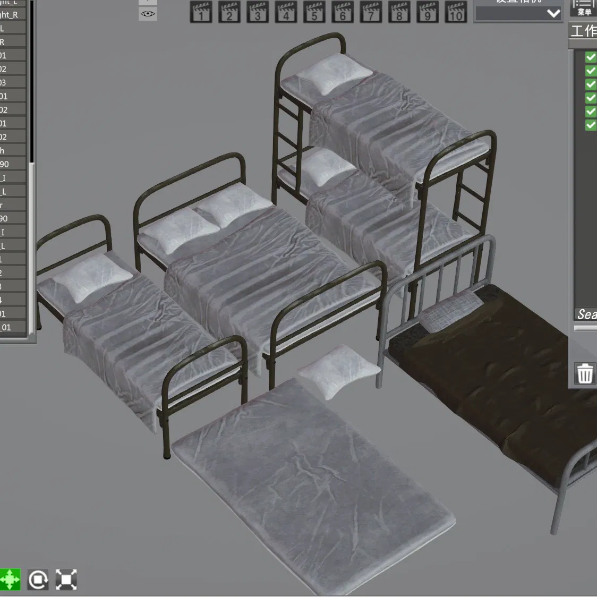The height and width of the screenshot is (597, 597).
Task: Load scene clapperboard slot 10
Action: 456,12
